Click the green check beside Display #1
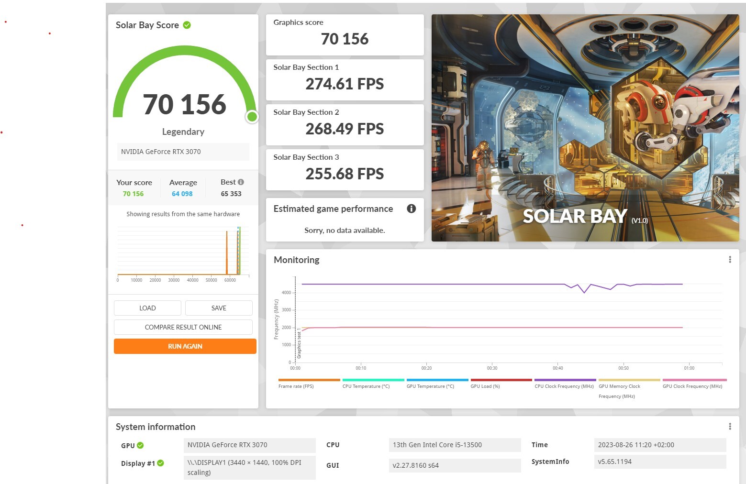Viewport: 746px width, 484px height. (x=161, y=463)
